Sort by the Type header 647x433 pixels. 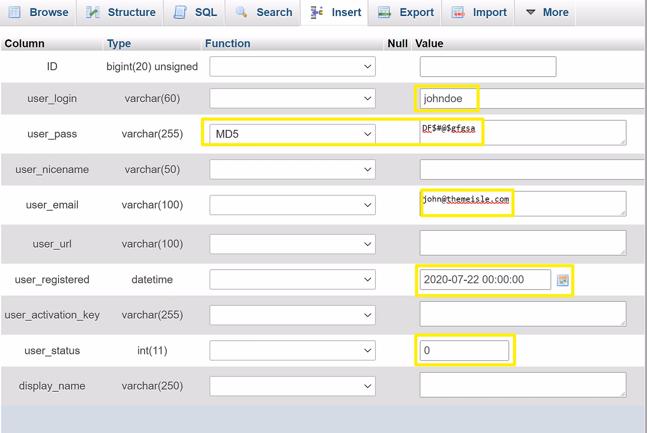point(118,43)
